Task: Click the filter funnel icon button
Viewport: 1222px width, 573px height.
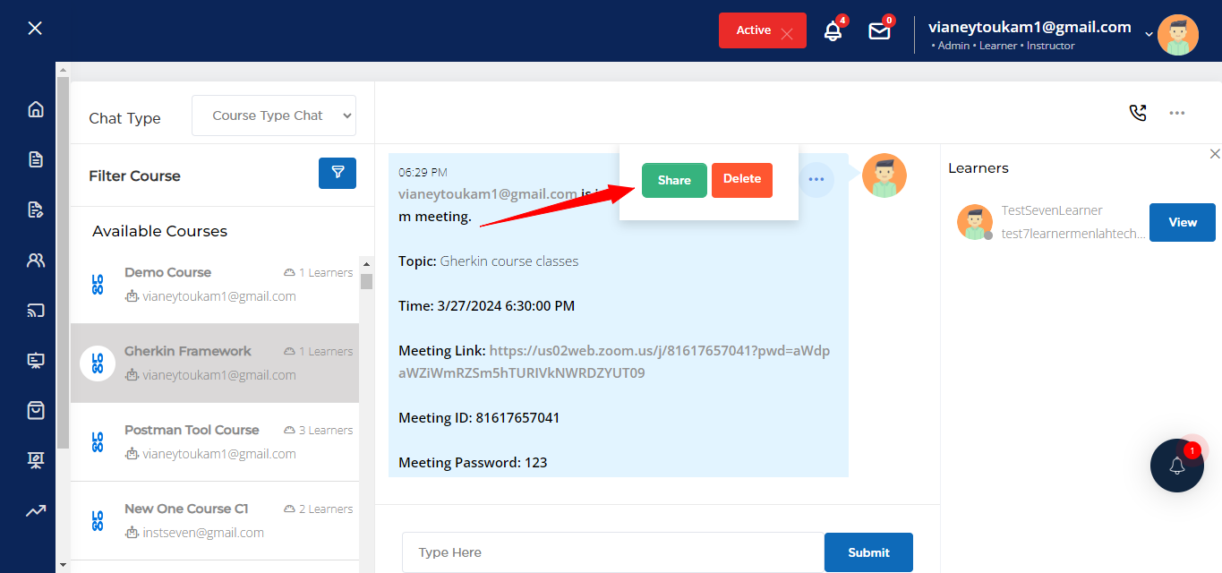Action: pyautogui.click(x=338, y=173)
